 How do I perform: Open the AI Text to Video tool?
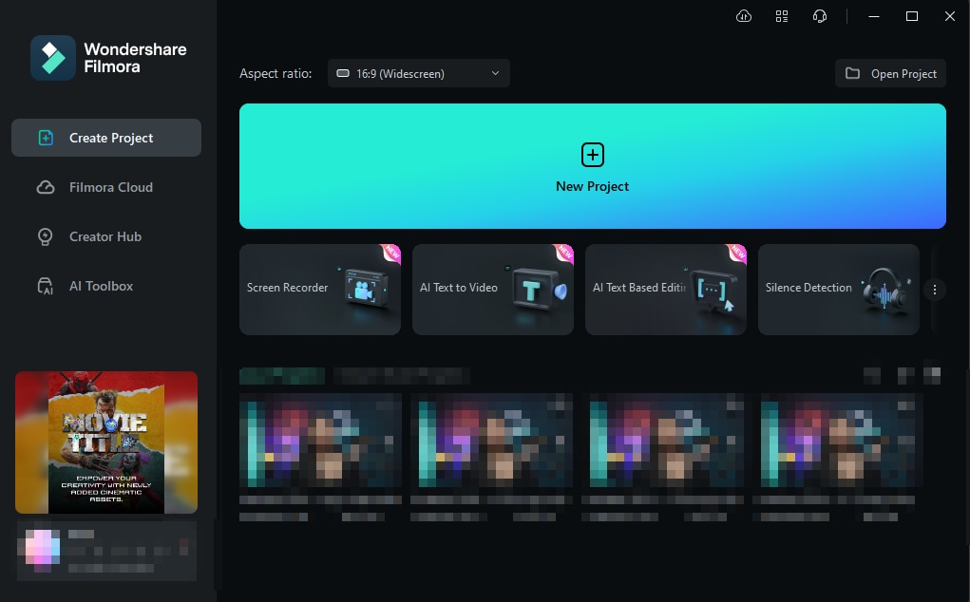[x=493, y=290]
